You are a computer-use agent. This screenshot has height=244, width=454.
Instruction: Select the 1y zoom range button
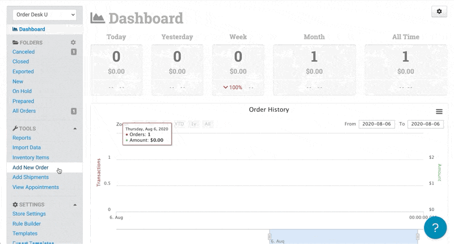(194, 124)
